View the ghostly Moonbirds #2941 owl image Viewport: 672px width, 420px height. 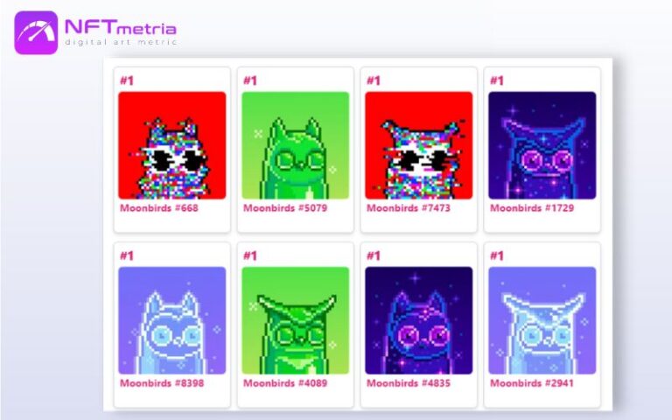[x=542, y=320]
